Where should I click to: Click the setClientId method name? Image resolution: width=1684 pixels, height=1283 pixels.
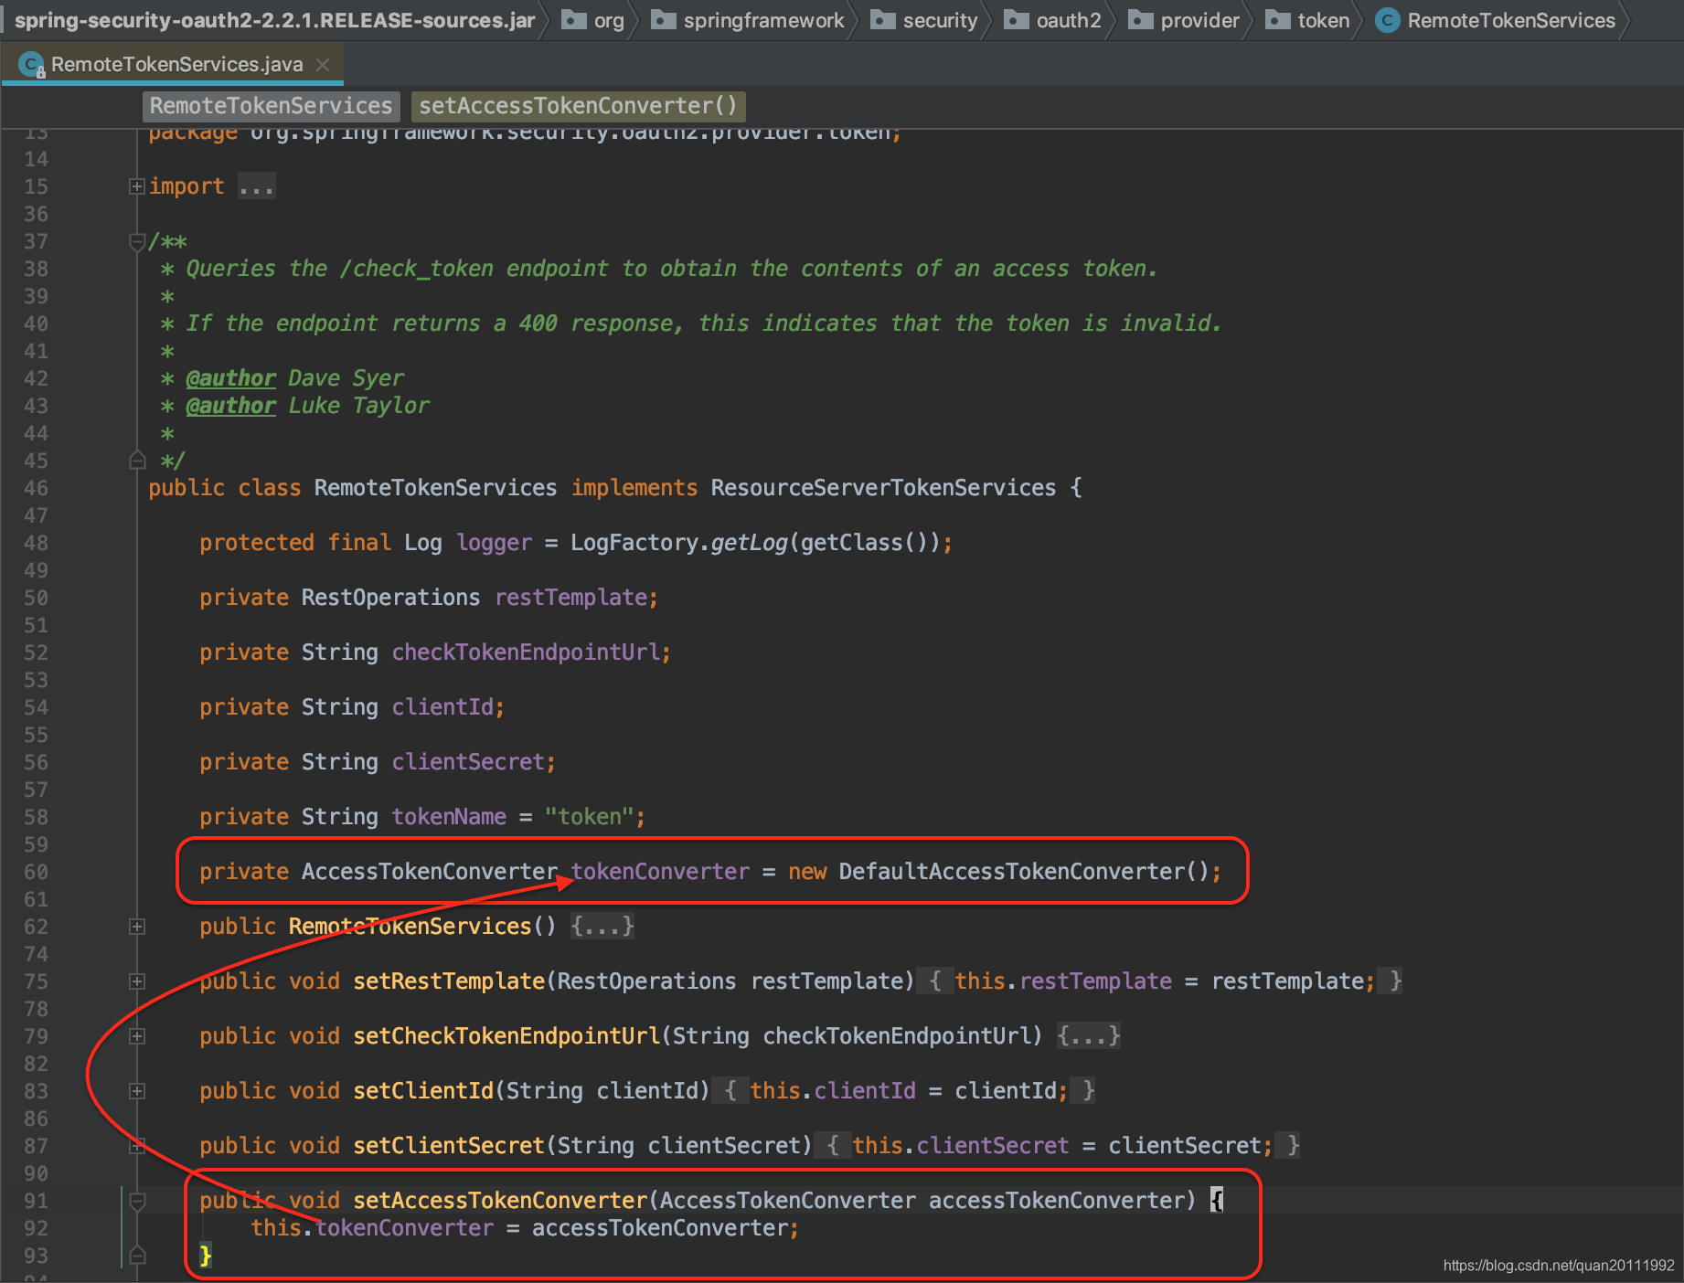point(423,1091)
